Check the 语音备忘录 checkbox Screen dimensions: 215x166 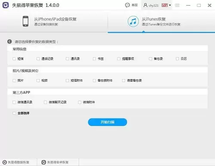tap(123, 80)
